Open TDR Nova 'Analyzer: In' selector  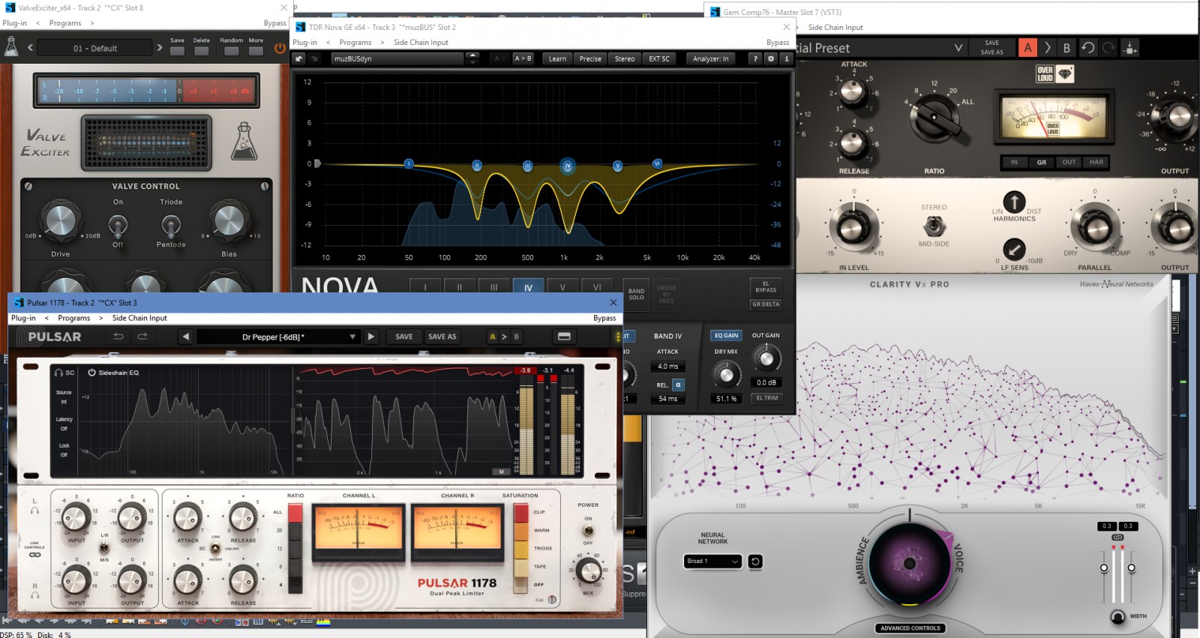click(710, 58)
